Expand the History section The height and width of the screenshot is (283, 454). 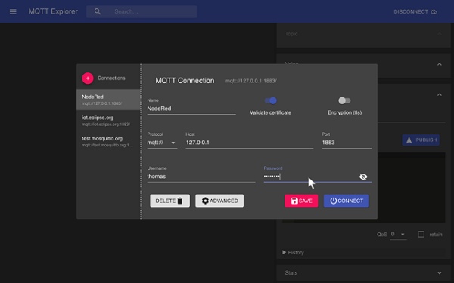(293, 252)
